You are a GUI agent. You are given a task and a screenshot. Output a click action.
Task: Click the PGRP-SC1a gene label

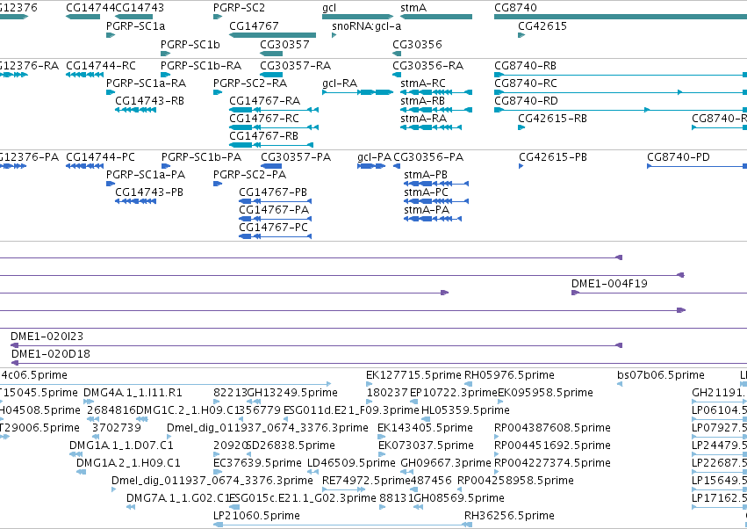coord(135,25)
